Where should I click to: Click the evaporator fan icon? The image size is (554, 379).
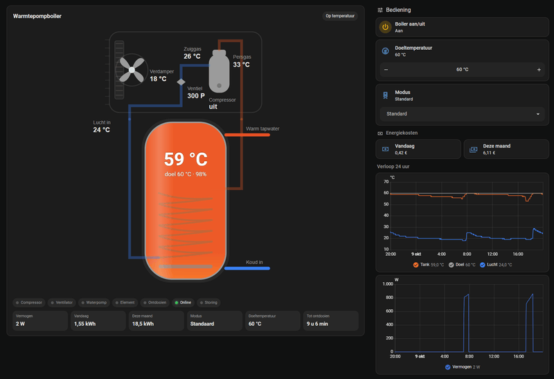point(132,70)
